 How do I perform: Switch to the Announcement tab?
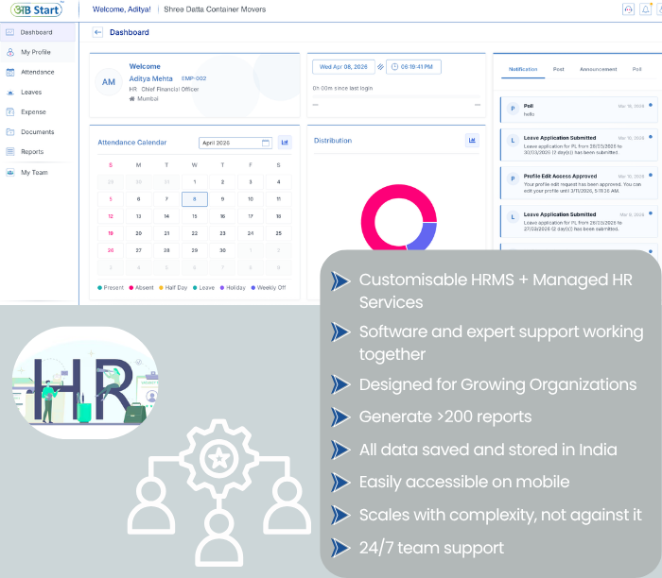(x=598, y=69)
